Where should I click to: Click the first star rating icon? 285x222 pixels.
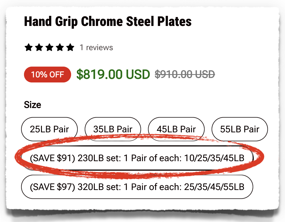point(29,47)
